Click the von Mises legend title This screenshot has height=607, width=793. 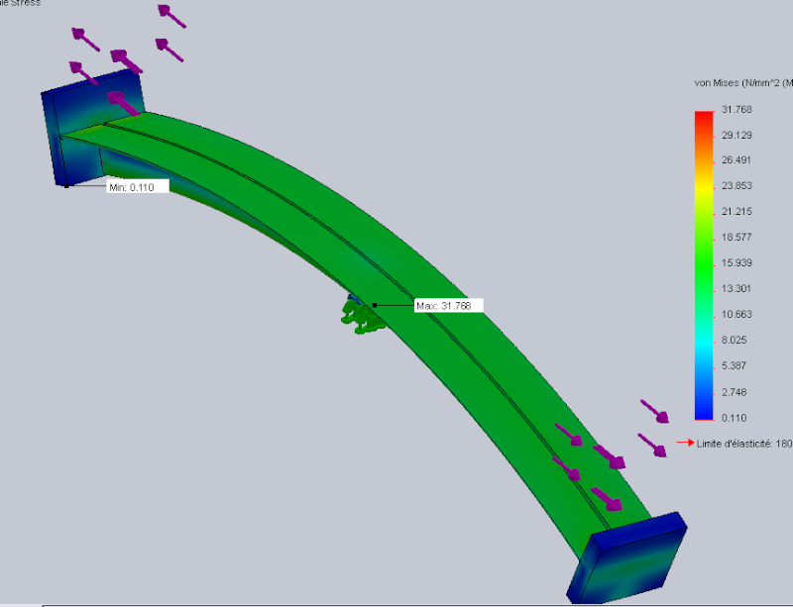pyautogui.click(x=743, y=83)
